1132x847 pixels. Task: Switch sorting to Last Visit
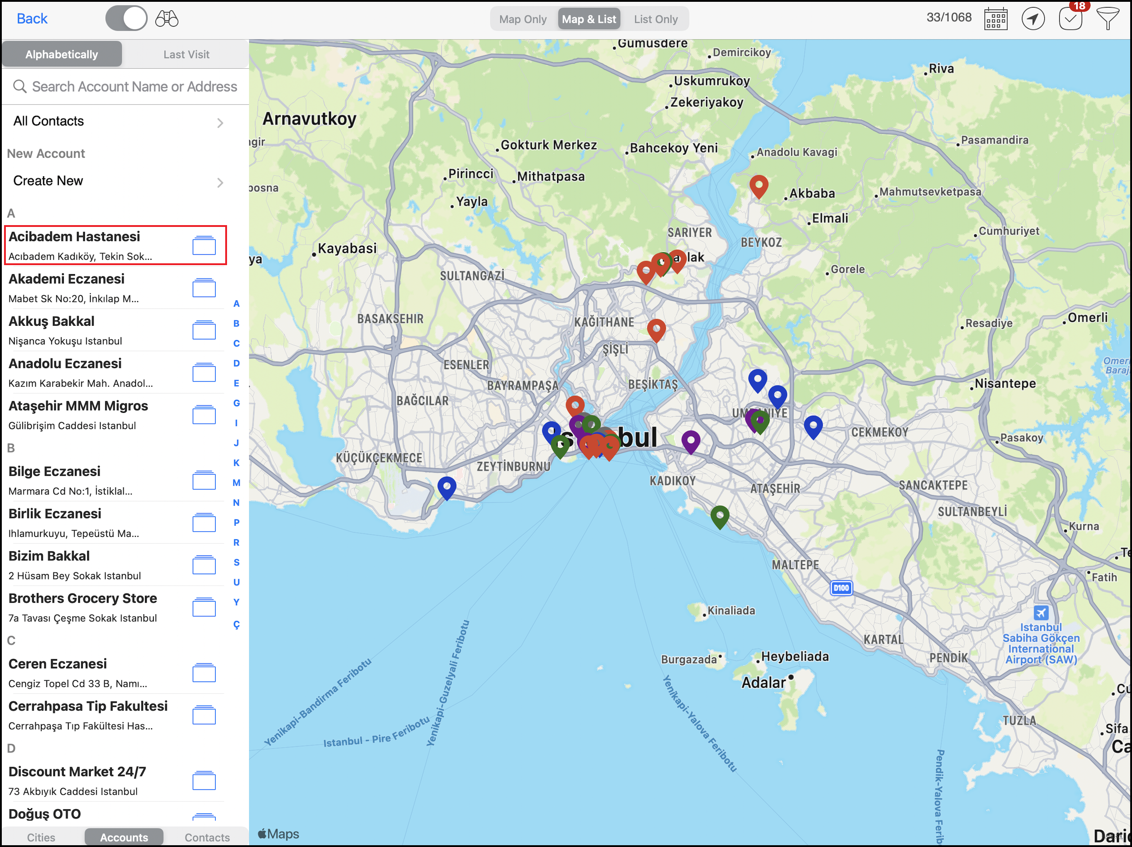click(x=186, y=54)
